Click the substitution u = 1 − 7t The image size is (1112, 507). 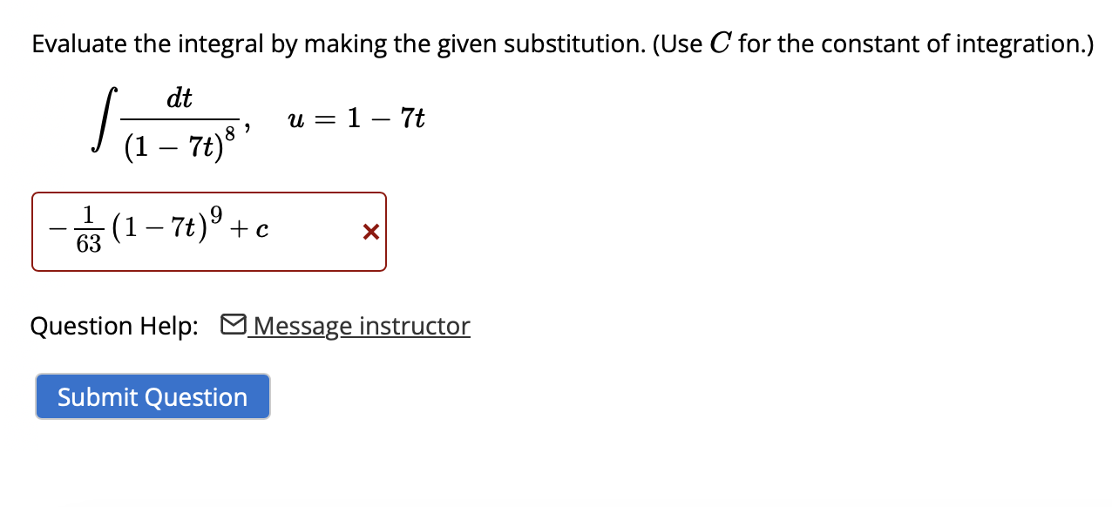[x=356, y=118]
